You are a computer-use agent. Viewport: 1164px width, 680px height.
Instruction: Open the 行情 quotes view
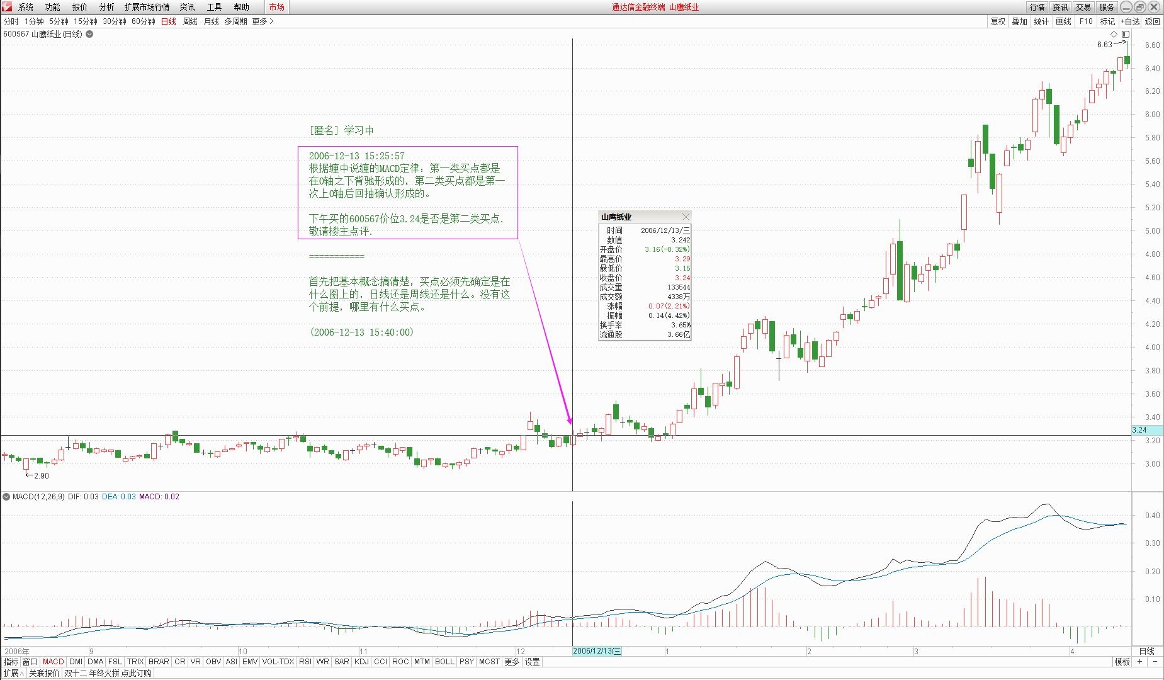(1038, 7)
